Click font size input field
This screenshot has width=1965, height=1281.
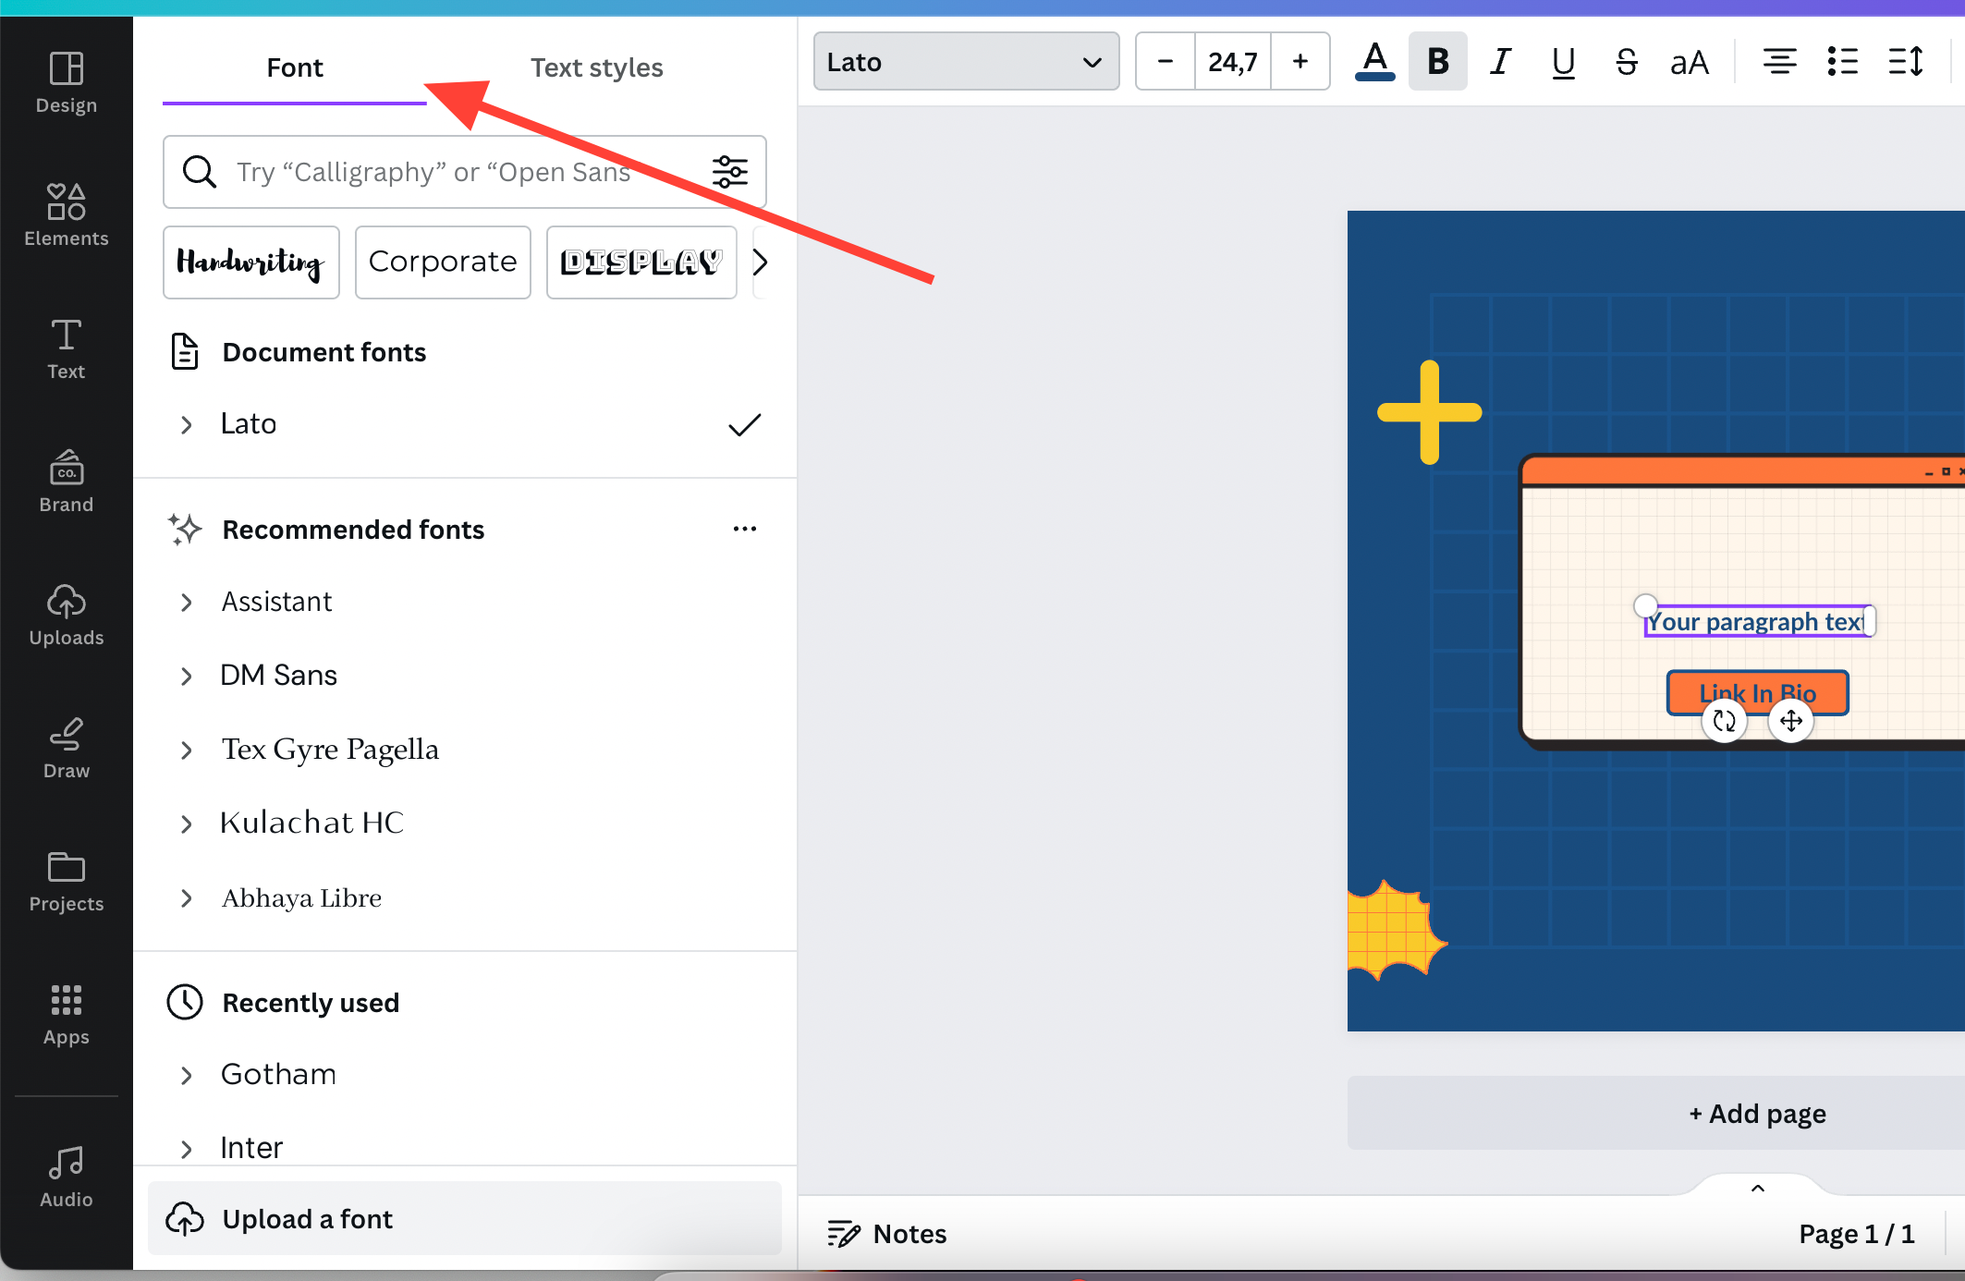[x=1233, y=60]
